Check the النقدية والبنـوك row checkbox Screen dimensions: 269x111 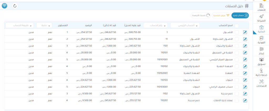click(237, 46)
